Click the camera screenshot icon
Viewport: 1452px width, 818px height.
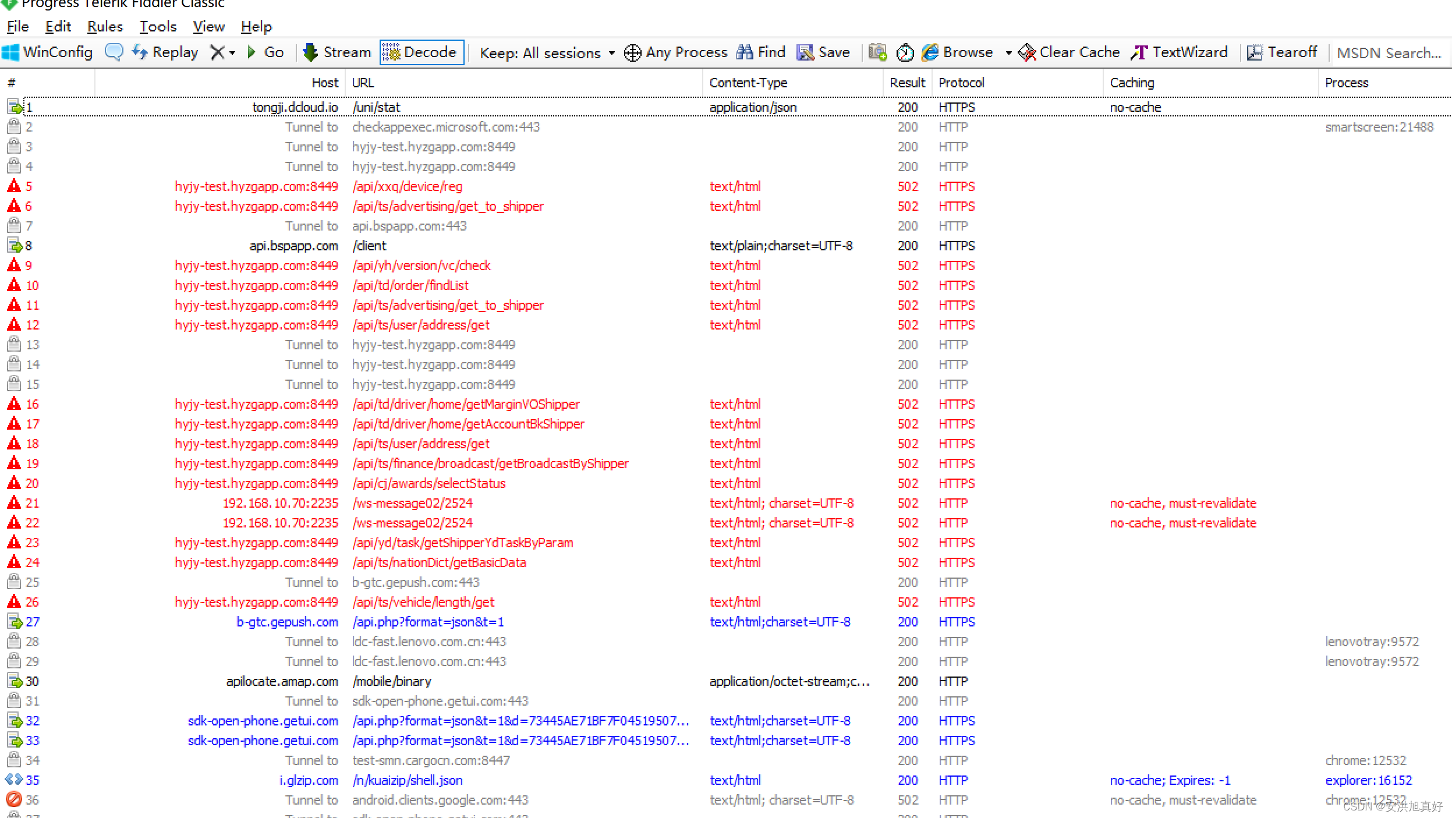877,52
